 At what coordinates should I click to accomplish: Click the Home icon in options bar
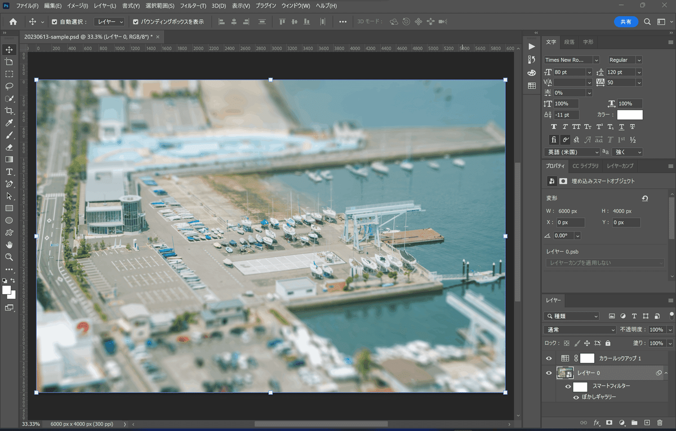point(13,22)
